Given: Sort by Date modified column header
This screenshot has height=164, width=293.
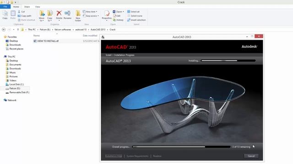Looking at the screenshot, I should (90, 36).
